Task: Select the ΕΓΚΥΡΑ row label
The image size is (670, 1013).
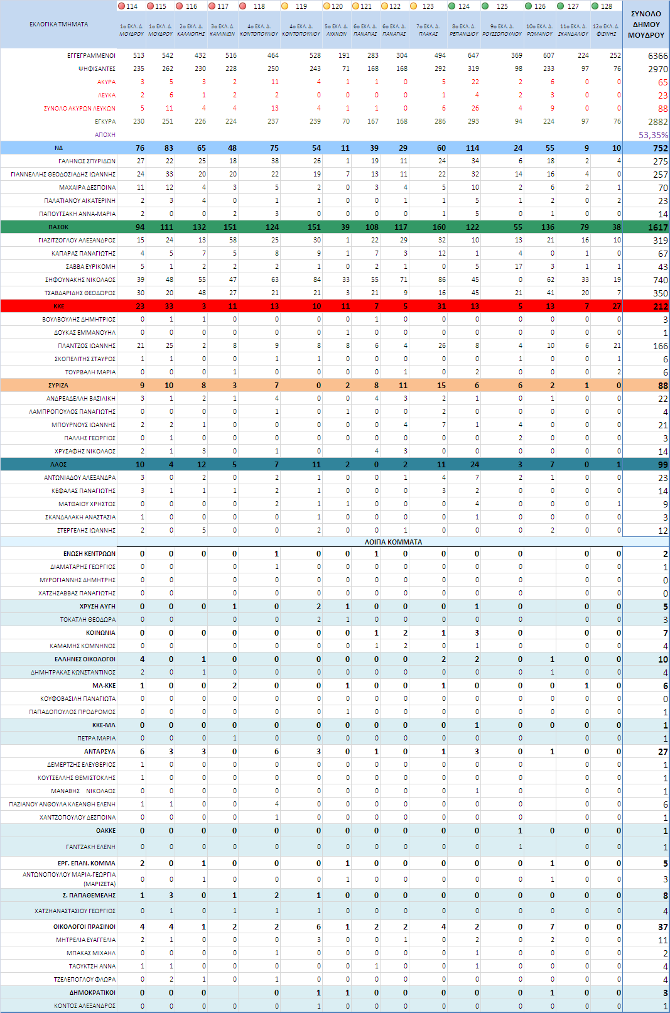Action: click(x=105, y=121)
